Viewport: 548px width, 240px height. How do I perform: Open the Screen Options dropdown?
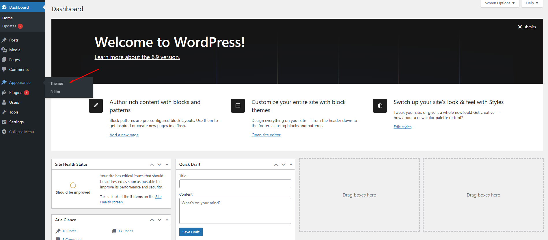500,3
